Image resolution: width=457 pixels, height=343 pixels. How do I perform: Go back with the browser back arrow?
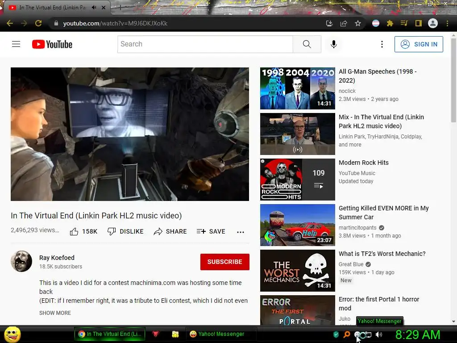[x=10, y=23]
